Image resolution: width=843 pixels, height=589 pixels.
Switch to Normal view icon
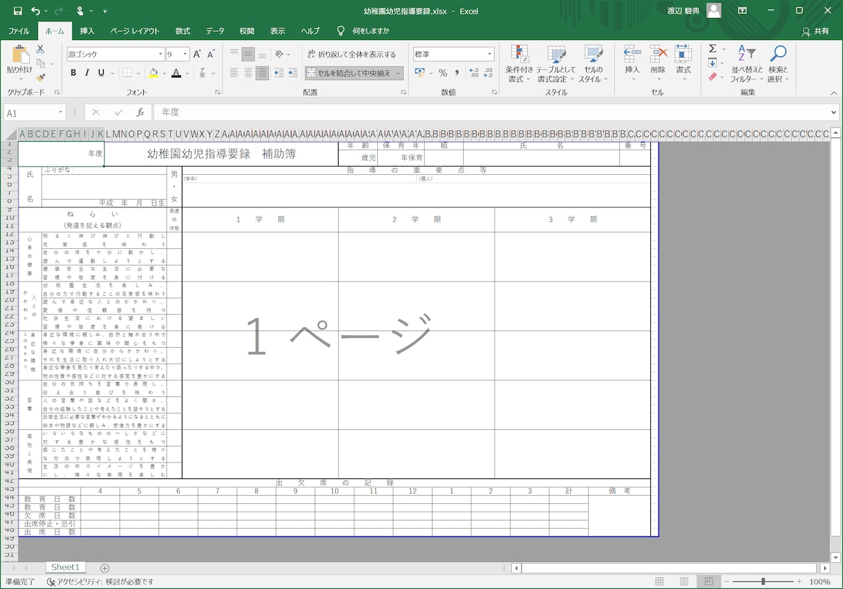660,581
